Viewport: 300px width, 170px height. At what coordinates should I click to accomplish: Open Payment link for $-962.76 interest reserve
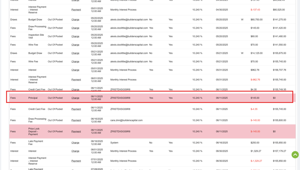click(76, 80)
